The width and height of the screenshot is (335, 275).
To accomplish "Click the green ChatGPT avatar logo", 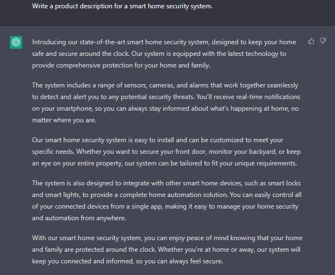I will pyautogui.click(x=16, y=42).
